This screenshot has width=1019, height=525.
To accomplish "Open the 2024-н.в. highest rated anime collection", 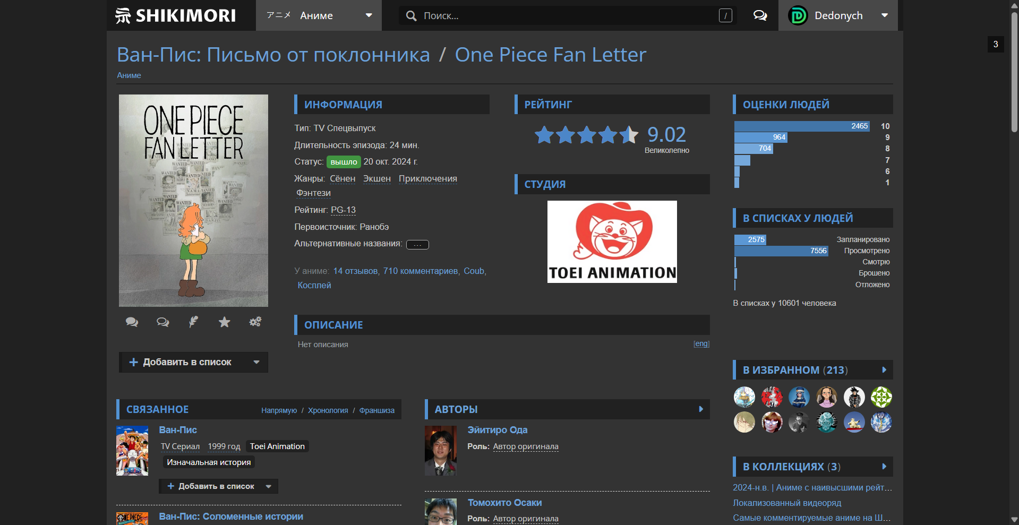I will 812,487.
